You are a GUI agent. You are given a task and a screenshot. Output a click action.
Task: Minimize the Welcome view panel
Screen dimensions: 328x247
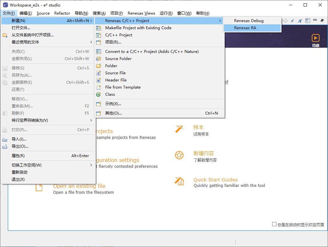pyautogui.click(x=315, y=20)
